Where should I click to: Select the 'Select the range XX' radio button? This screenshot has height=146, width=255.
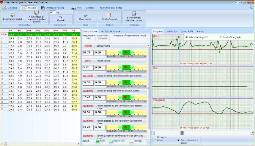tap(187, 37)
